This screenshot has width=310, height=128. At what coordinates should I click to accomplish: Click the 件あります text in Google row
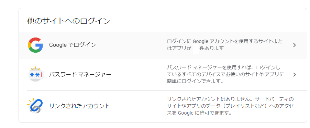click(x=212, y=48)
